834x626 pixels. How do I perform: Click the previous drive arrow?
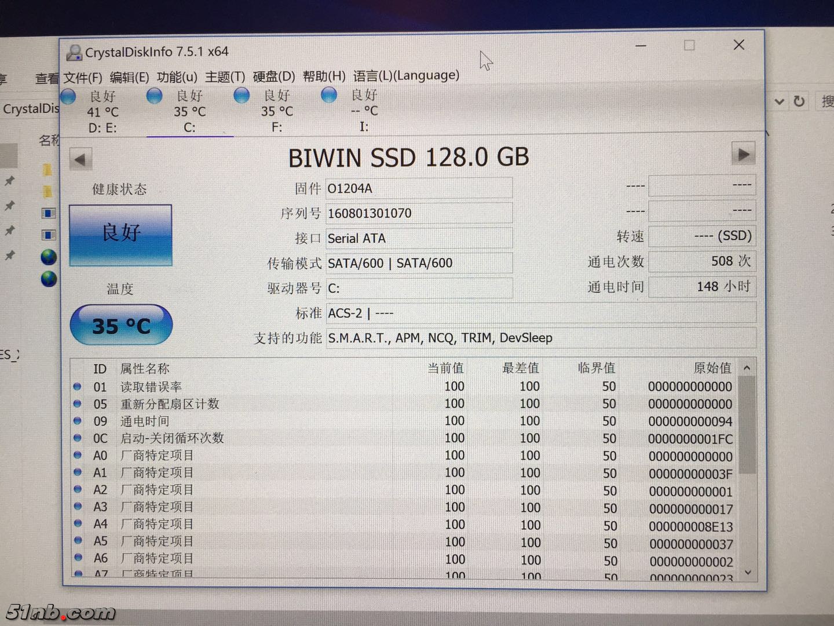80,157
